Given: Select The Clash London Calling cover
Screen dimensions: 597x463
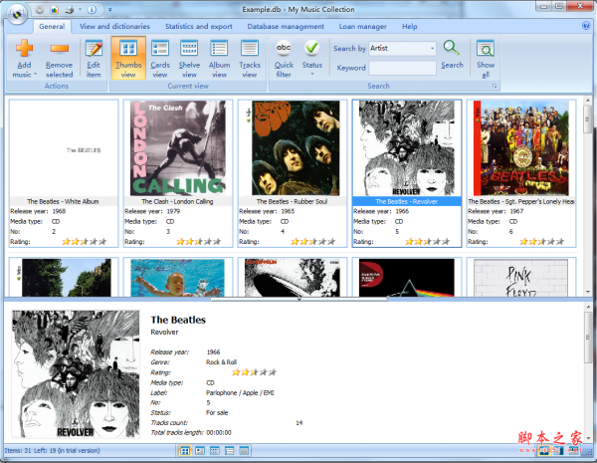Looking at the screenshot, I should pos(178,148).
